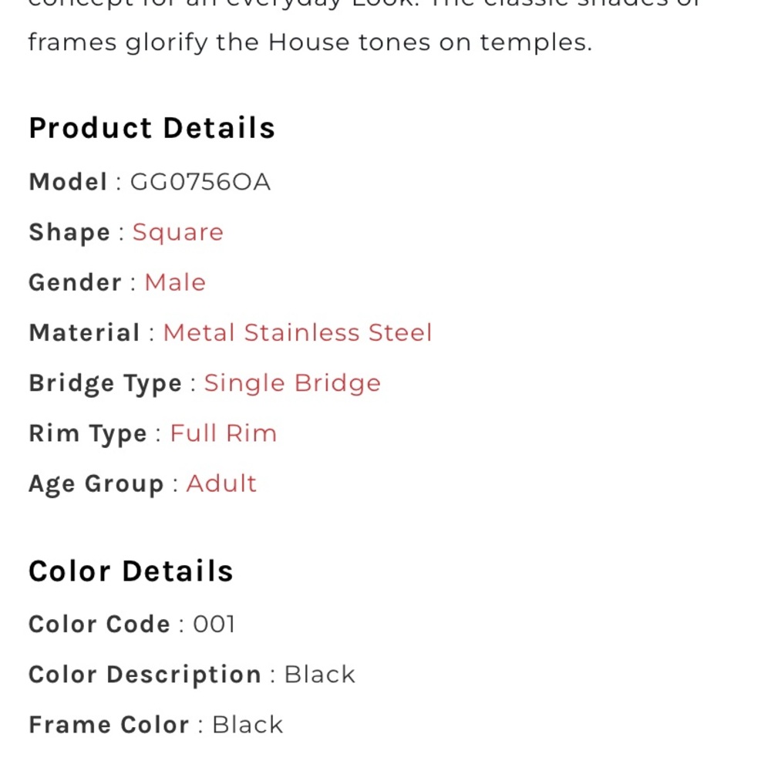
Task: Click the Adult age group link
Action: [x=221, y=483]
